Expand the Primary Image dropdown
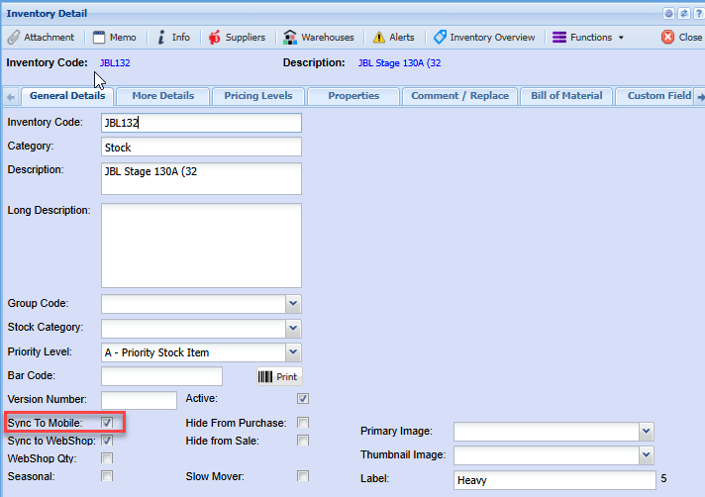 (647, 432)
